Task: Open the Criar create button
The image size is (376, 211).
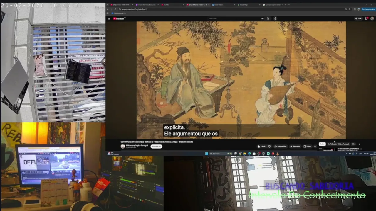Action: point(358,18)
